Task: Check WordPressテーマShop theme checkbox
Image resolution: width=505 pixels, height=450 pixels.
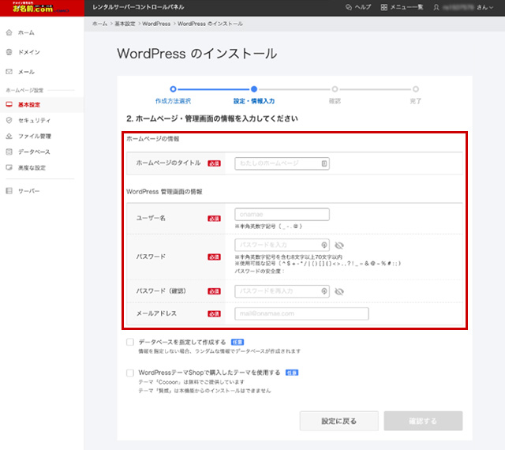Action: [x=130, y=373]
